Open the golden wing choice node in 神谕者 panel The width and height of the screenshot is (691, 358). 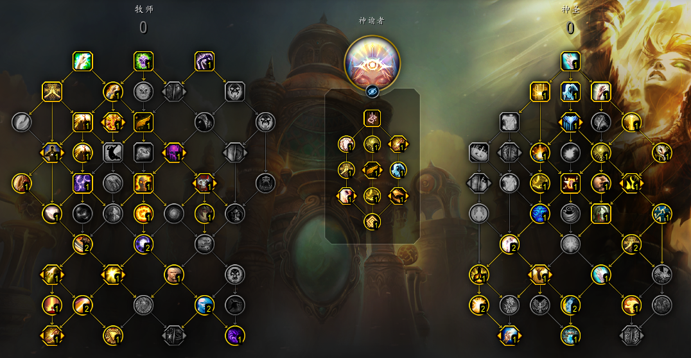(x=372, y=170)
